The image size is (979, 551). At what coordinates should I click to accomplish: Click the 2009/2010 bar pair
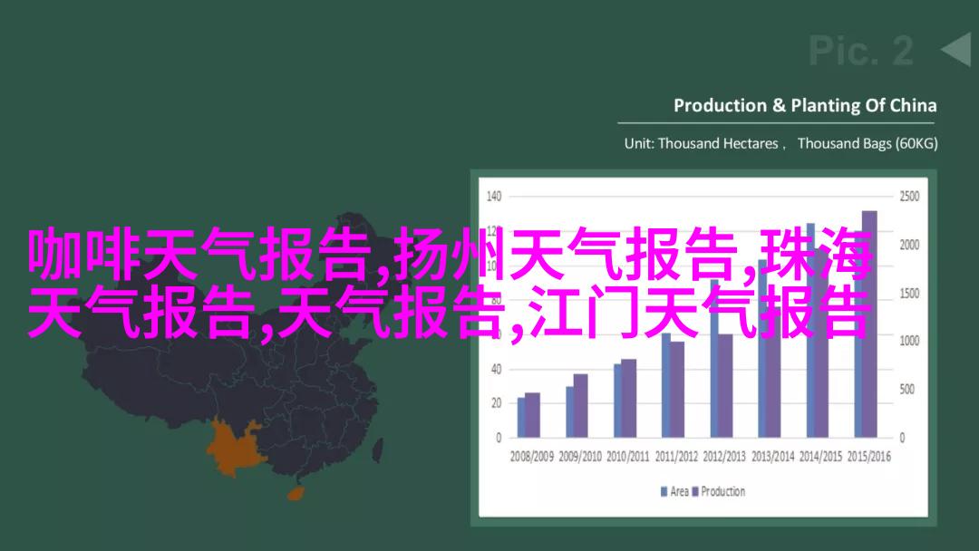click(577, 406)
